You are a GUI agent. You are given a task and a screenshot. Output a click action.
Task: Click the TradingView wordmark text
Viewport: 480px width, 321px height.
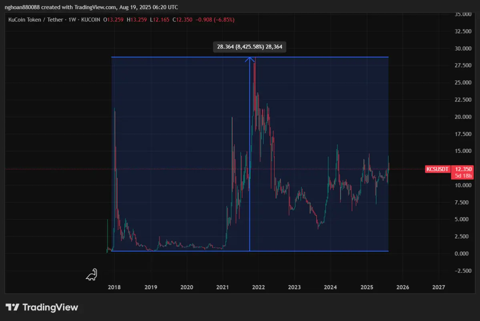50,307
